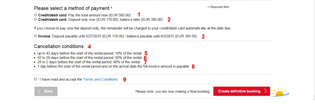Click red marker number 2
The height and width of the screenshot is (111, 315).
(169, 19)
